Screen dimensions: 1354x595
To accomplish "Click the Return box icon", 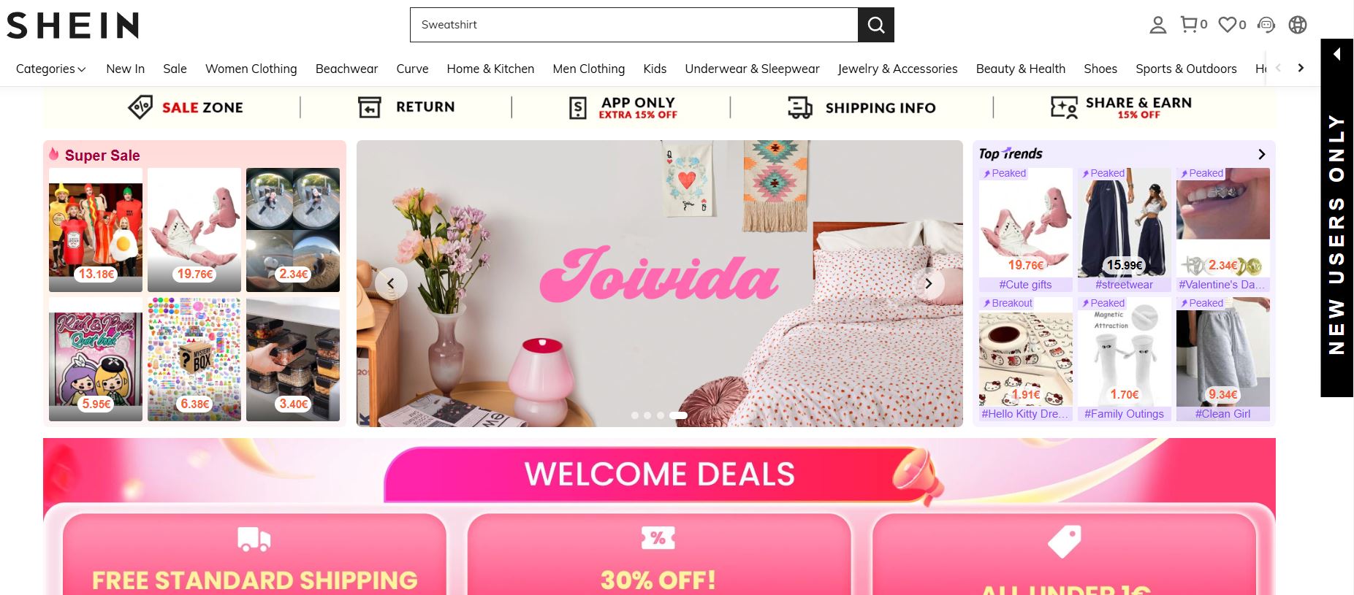I will coord(370,107).
